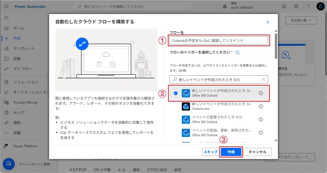
Task: Open the help question mark icon
Action: [x=308, y=6]
